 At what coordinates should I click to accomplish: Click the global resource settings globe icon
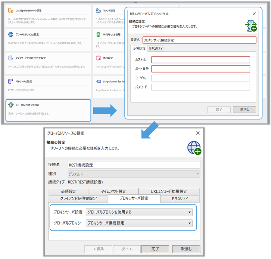click(11, 35)
